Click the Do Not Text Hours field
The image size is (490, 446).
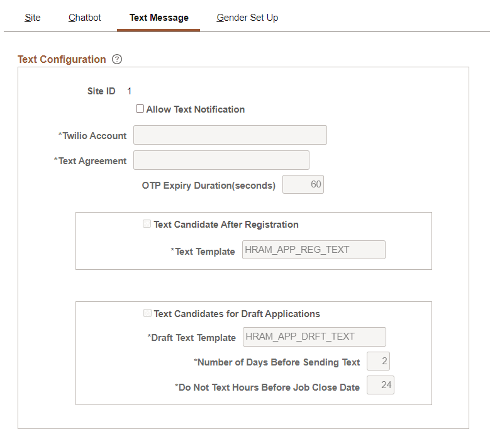(x=381, y=385)
